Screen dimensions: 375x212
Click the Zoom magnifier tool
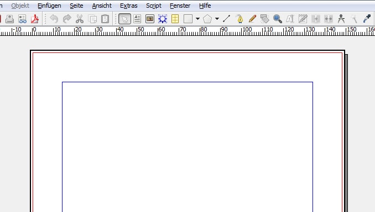tap(278, 19)
